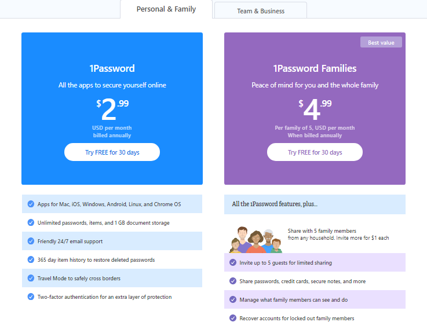Click the Best value badge
Image resolution: width=427 pixels, height=333 pixels.
[381, 42]
